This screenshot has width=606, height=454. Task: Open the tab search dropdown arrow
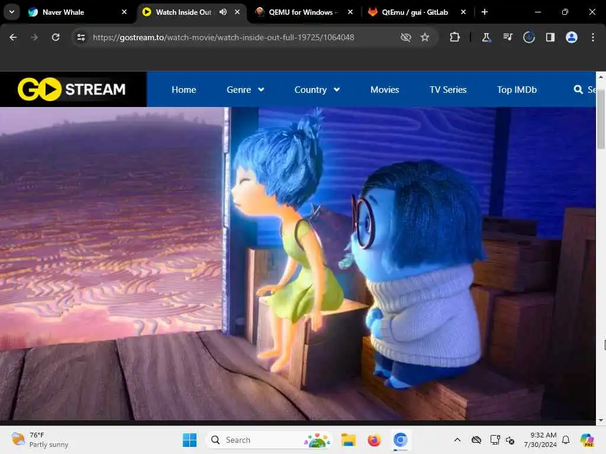click(12, 12)
